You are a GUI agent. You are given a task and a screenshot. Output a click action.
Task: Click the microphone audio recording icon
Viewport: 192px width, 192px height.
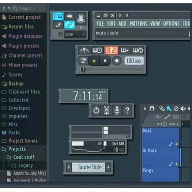pyautogui.click(x=117, y=110)
